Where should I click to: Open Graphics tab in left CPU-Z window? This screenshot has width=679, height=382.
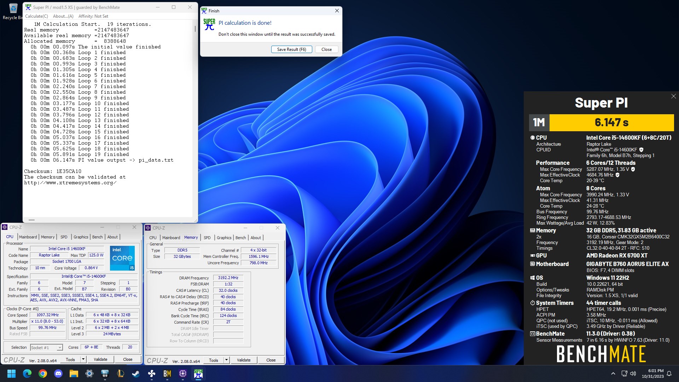click(81, 237)
